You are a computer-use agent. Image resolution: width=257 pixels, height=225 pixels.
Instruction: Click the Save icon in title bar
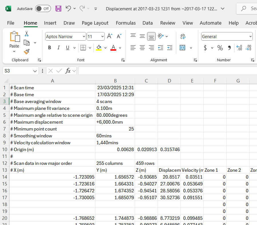[x=58, y=9]
